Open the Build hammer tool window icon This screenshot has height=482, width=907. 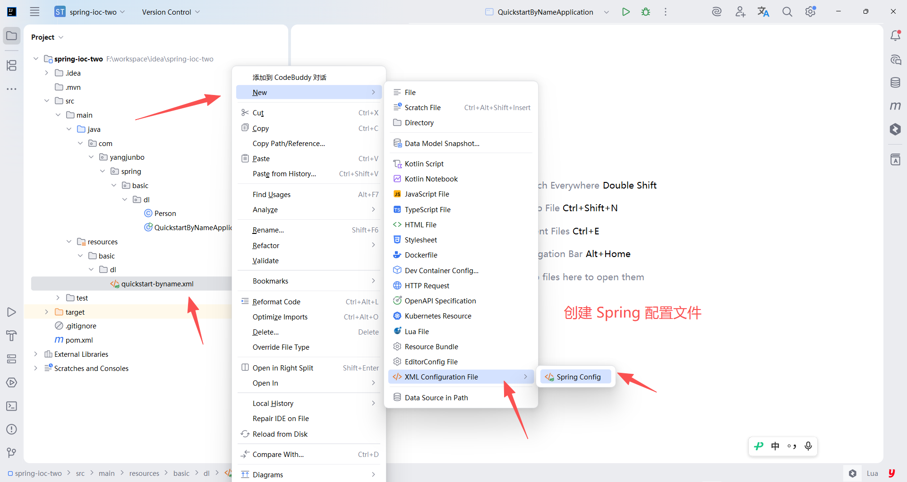(12, 336)
